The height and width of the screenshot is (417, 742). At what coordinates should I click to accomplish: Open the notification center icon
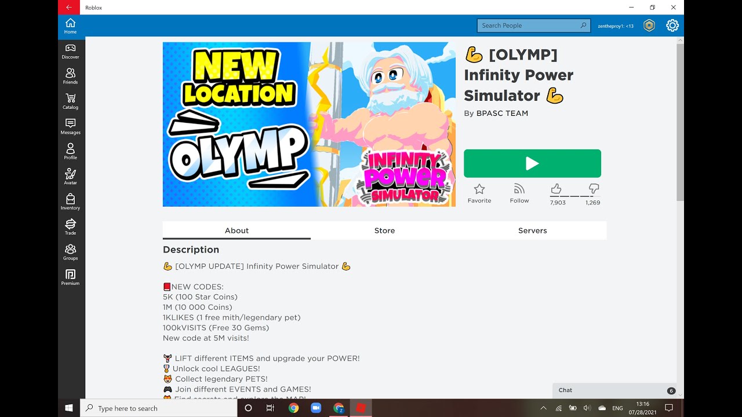click(669, 408)
